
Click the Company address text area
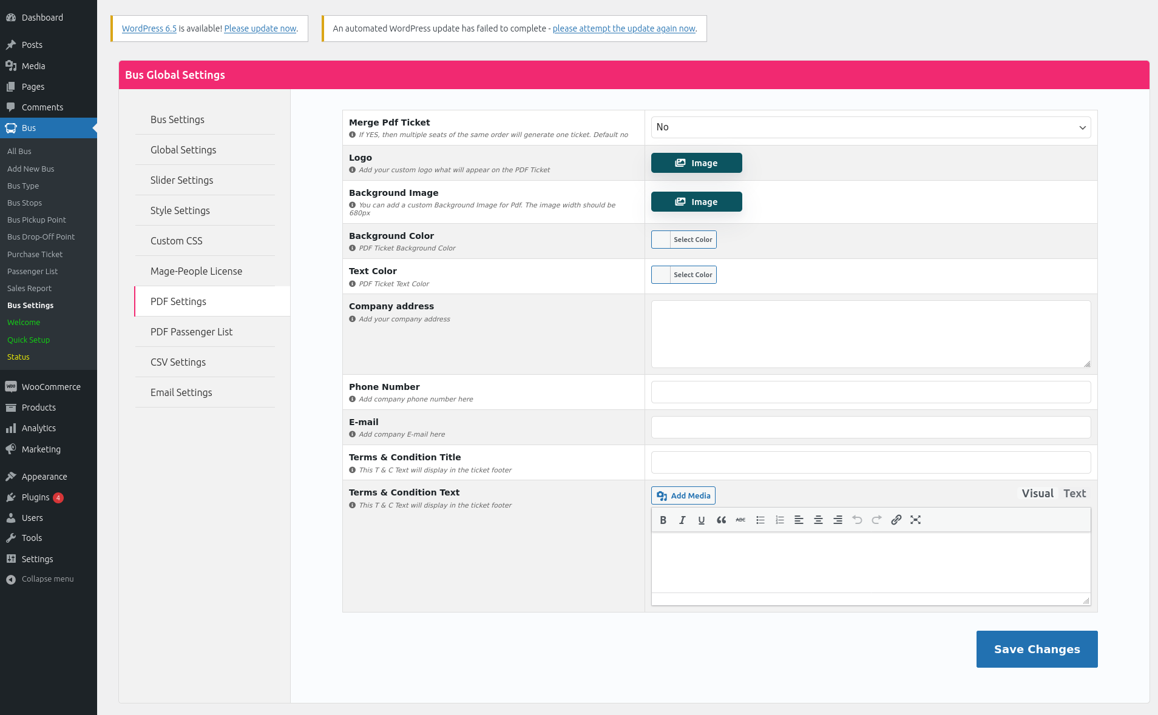(x=871, y=334)
